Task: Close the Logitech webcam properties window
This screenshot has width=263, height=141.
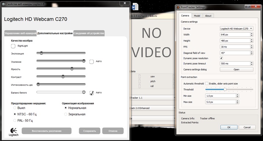Action: click(x=125, y=3)
